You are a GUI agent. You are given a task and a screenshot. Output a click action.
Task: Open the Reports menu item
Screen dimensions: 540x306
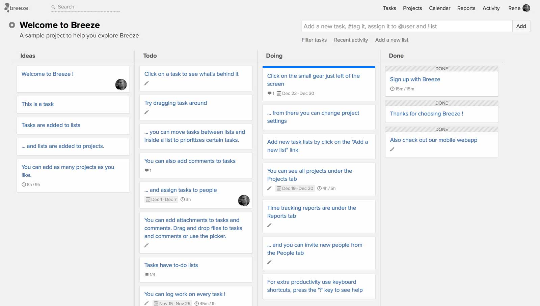click(466, 8)
